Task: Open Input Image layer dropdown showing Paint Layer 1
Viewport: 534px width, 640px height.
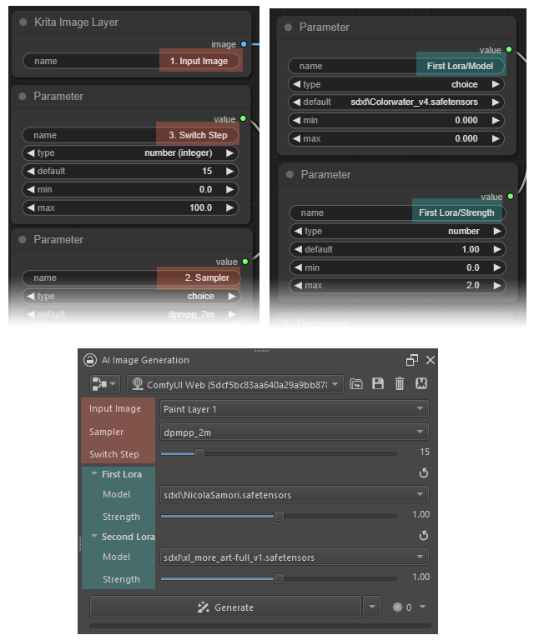Action: pyautogui.click(x=295, y=408)
